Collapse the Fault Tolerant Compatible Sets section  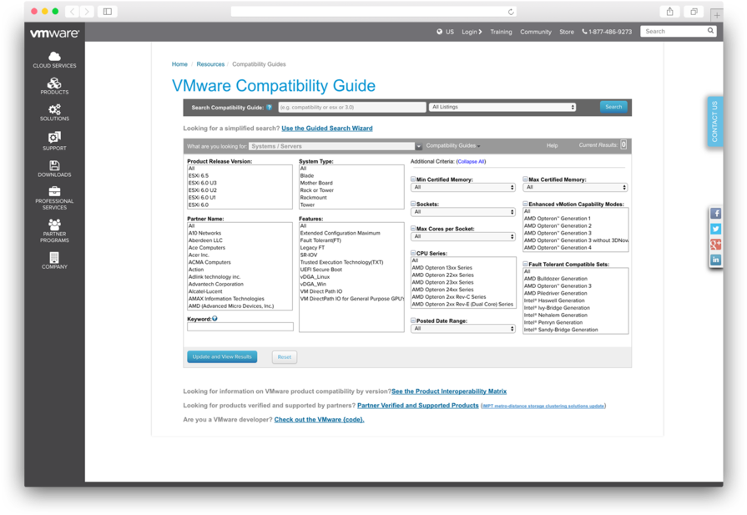525,264
